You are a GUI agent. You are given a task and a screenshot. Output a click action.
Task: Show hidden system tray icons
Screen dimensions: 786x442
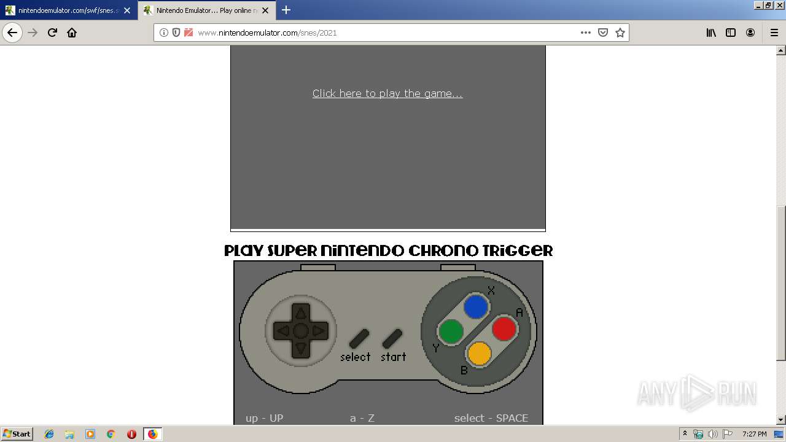tap(685, 434)
